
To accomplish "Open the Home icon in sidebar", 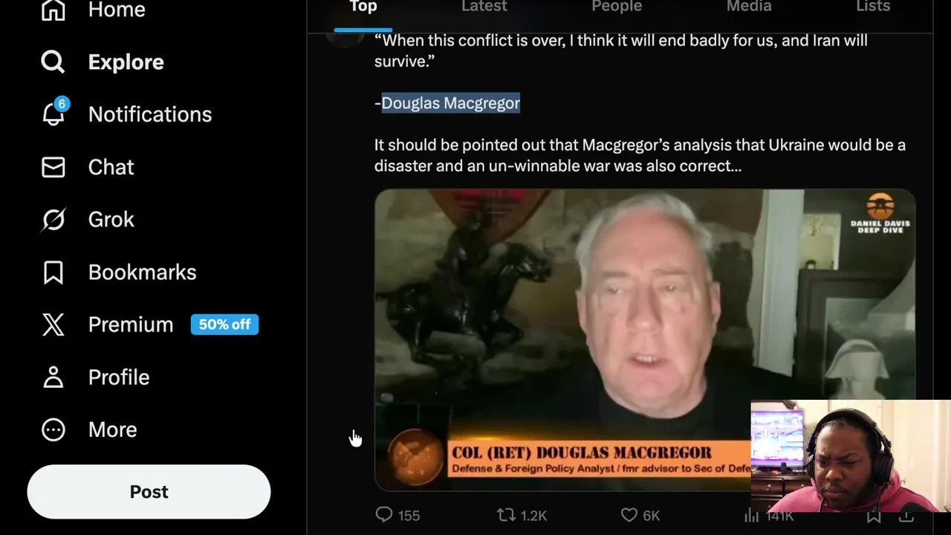I will point(53,10).
